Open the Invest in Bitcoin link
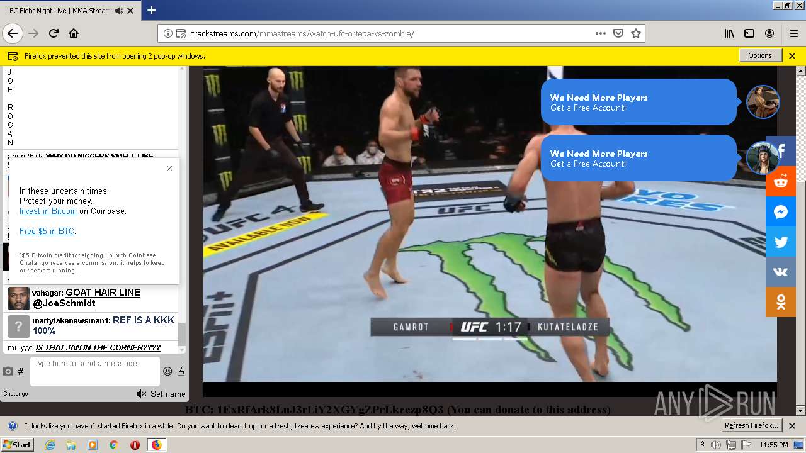 click(x=48, y=211)
